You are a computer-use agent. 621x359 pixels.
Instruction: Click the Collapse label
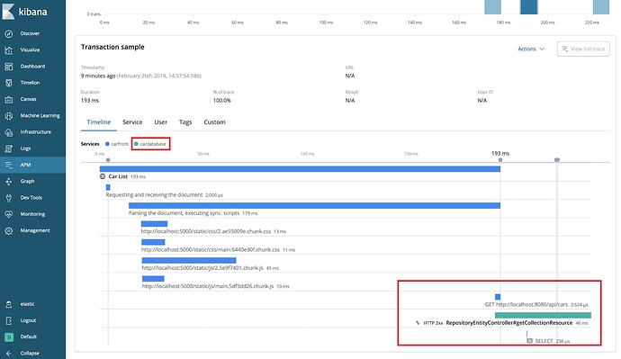(30, 354)
